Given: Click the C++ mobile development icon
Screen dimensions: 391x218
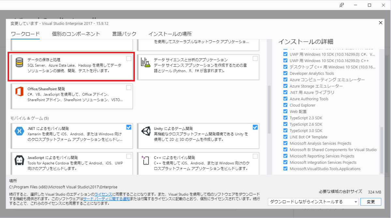Looking at the screenshot, I should (145, 160).
